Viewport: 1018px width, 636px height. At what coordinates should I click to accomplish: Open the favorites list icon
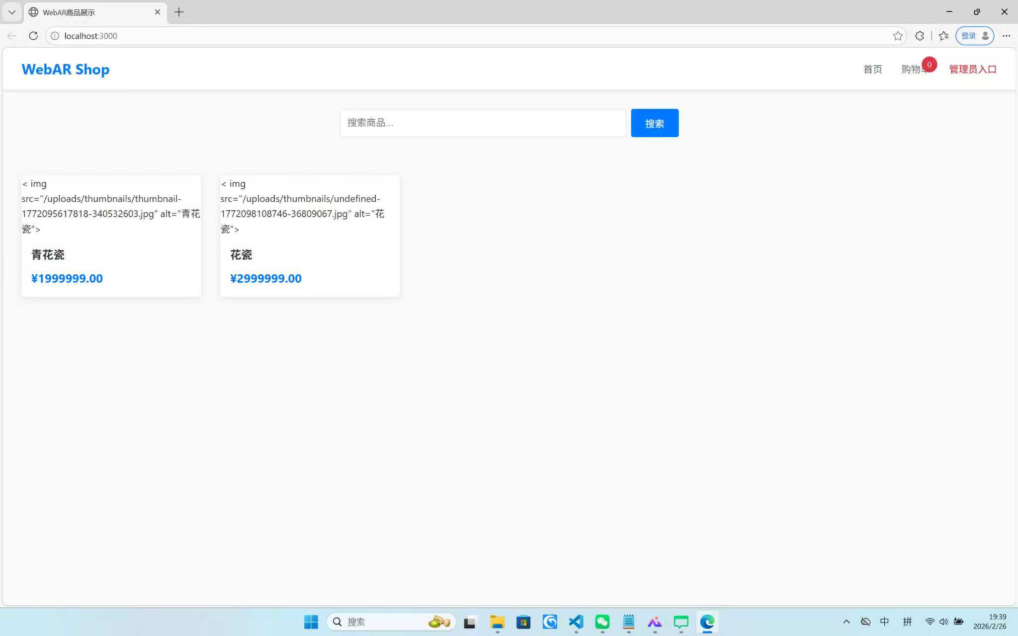tap(943, 36)
